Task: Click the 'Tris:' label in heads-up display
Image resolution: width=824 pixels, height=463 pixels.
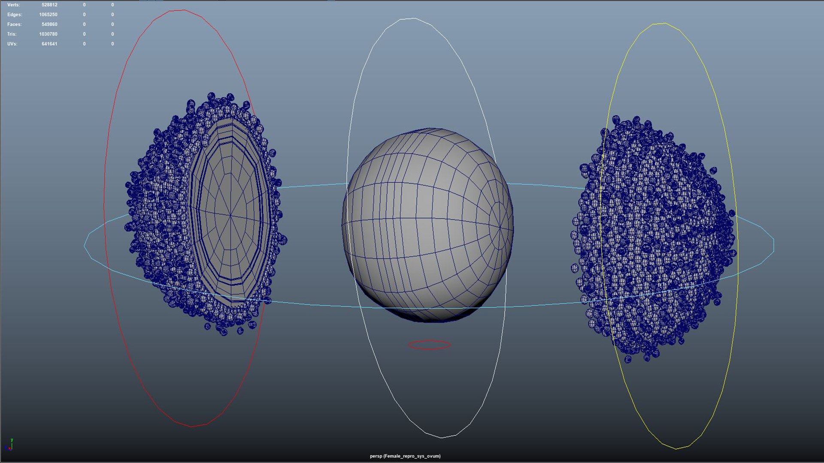Action: [x=12, y=34]
